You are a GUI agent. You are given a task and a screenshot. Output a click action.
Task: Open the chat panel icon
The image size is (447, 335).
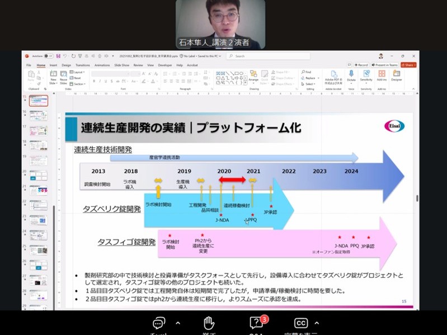(x=159, y=323)
